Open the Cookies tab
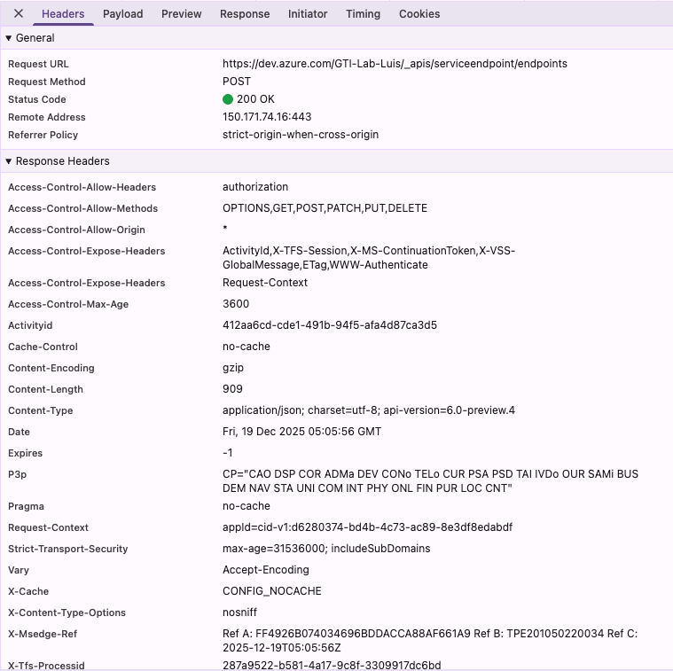673x671 pixels. (x=419, y=13)
